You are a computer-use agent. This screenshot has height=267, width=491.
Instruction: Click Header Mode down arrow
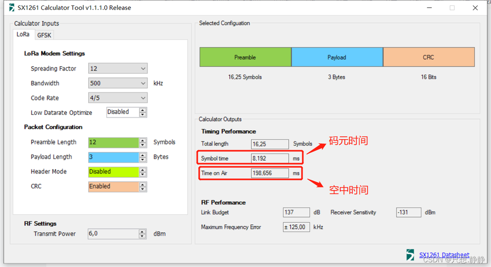pos(143,174)
